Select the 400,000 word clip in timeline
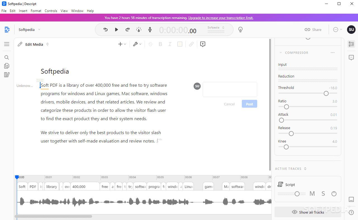 click(85, 187)
